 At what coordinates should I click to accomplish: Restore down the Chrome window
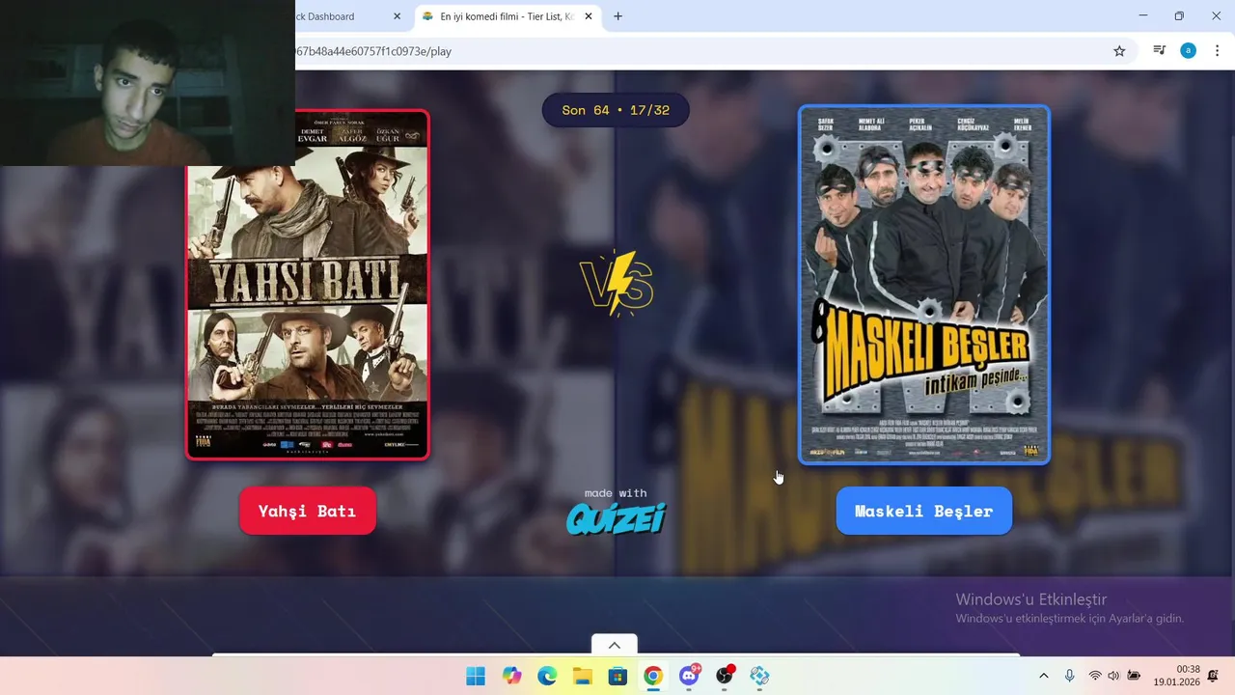pyautogui.click(x=1179, y=16)
